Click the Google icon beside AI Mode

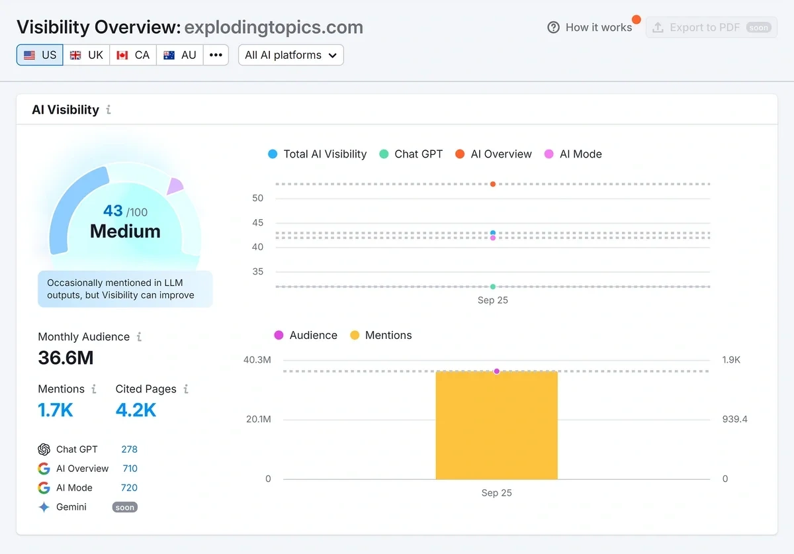coord(44,487)
